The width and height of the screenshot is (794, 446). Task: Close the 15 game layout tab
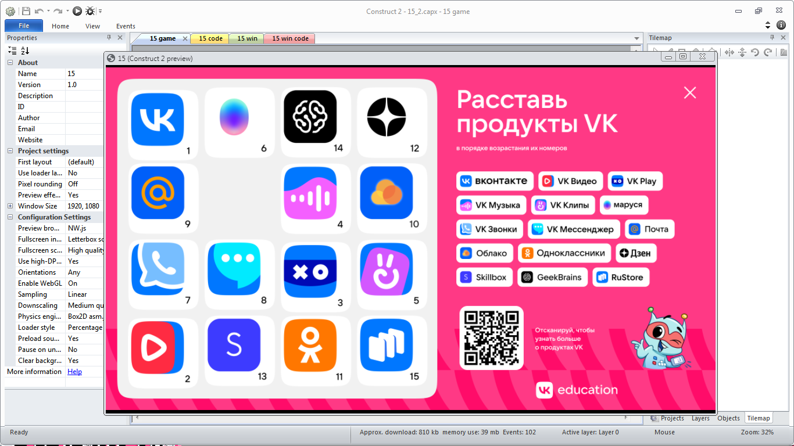[x=185, y=38]
